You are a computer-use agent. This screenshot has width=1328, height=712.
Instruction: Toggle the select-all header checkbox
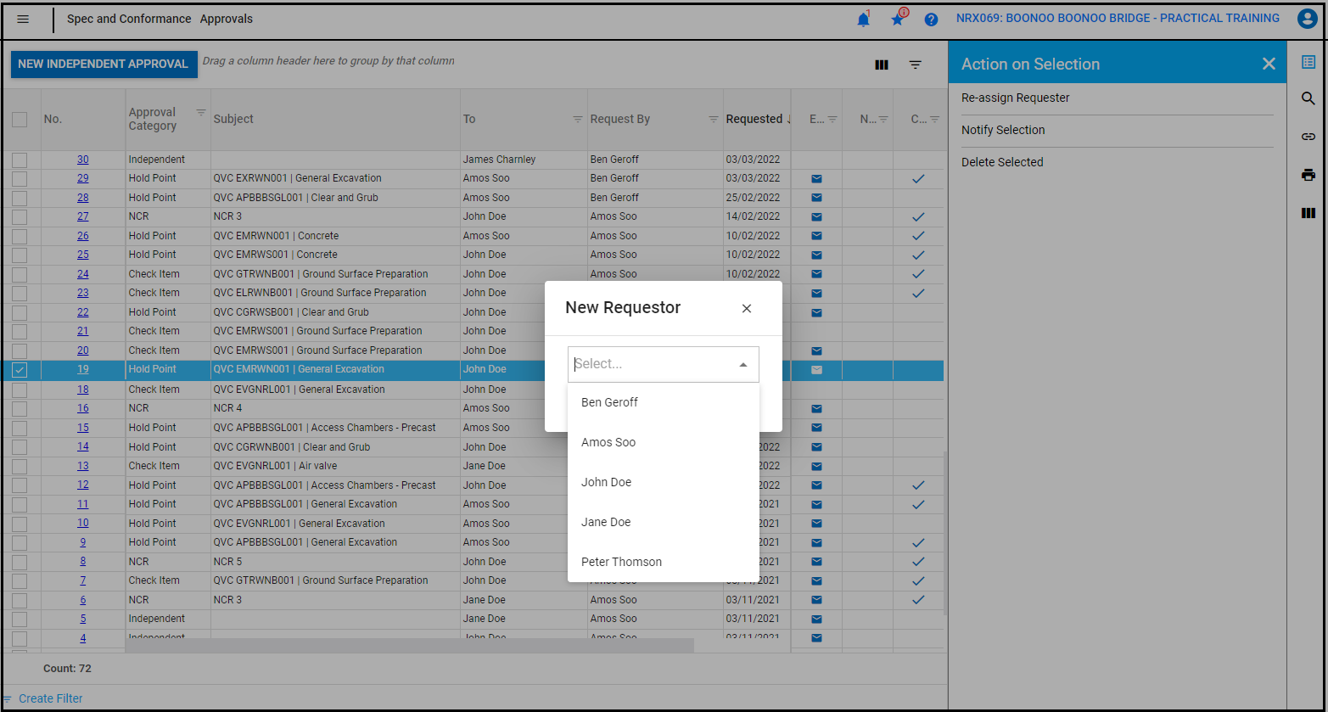click(x=20, y=120)
